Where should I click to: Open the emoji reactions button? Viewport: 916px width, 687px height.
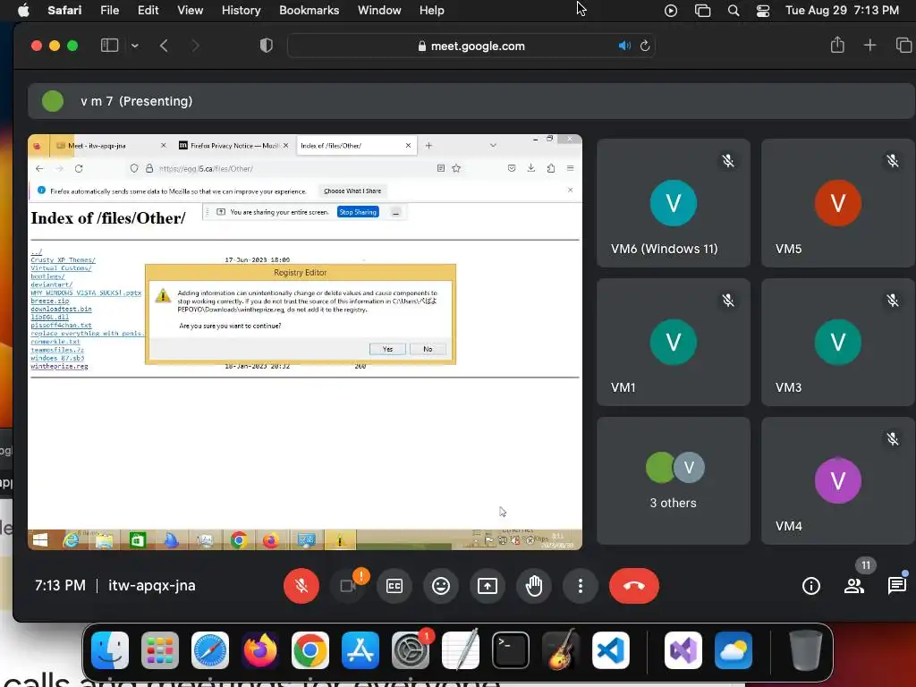click(x=441, y=585)
